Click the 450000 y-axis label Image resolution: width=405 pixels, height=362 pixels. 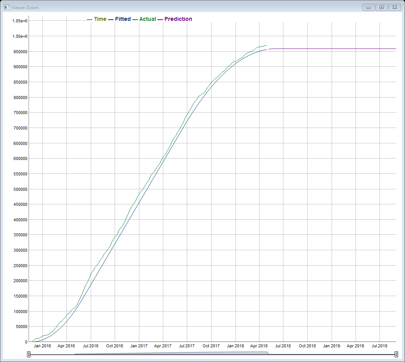[x=20, y=204]
